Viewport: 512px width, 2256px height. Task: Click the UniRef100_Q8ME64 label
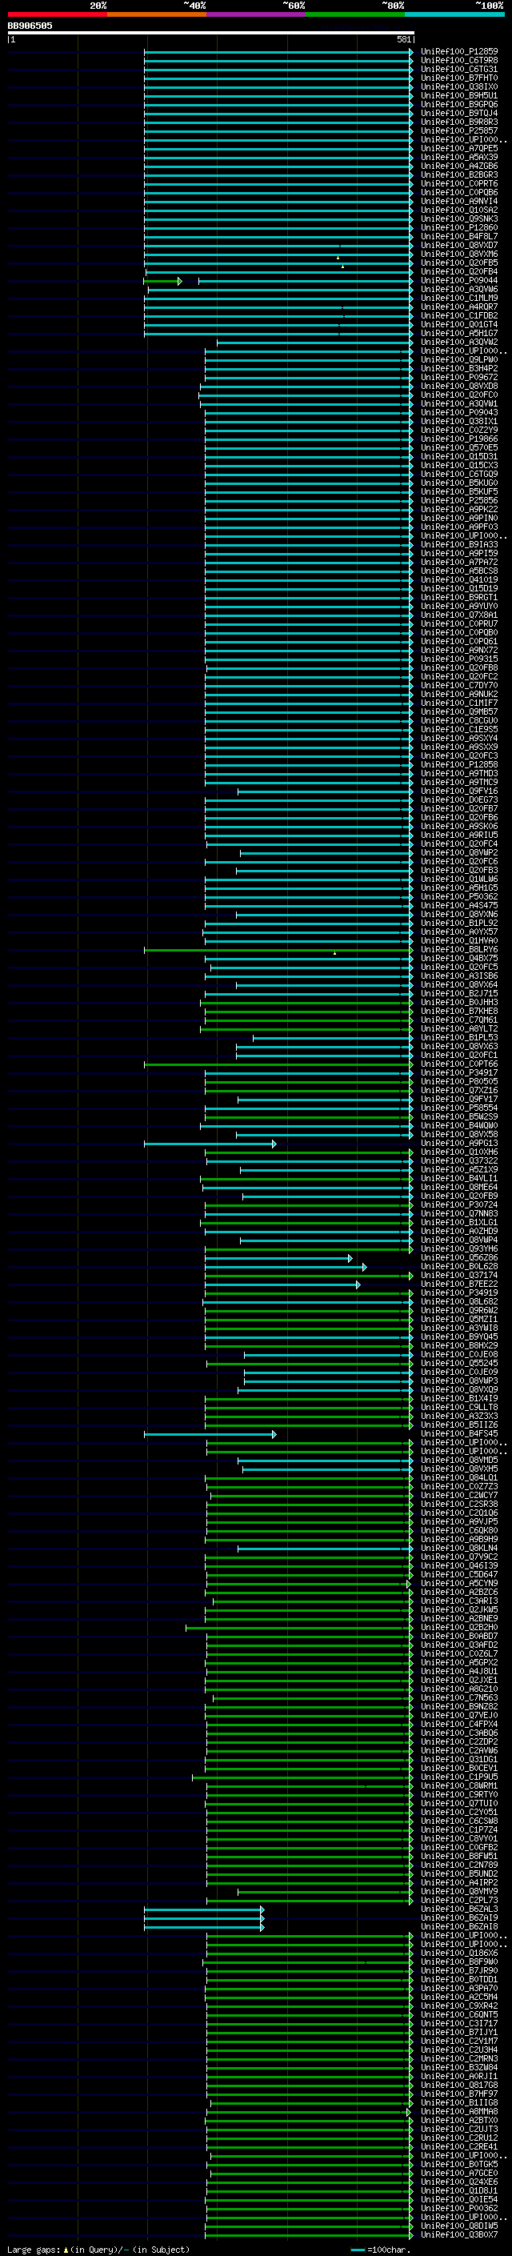(x=459, y=1188)
